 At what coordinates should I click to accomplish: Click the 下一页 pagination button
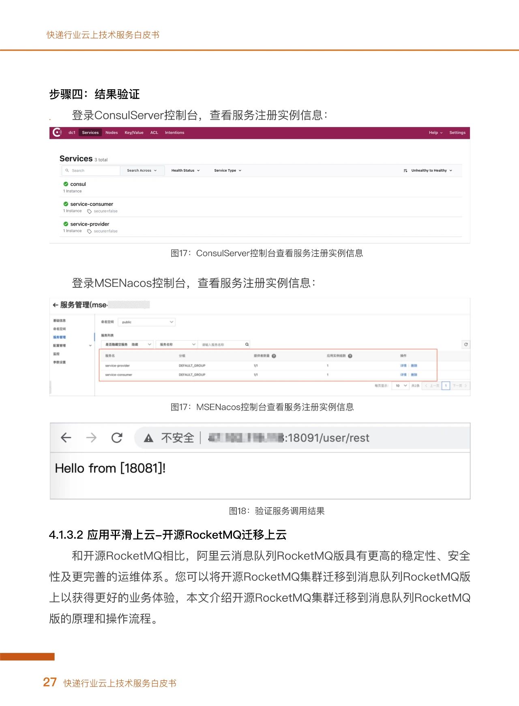(x=460, y=385)
